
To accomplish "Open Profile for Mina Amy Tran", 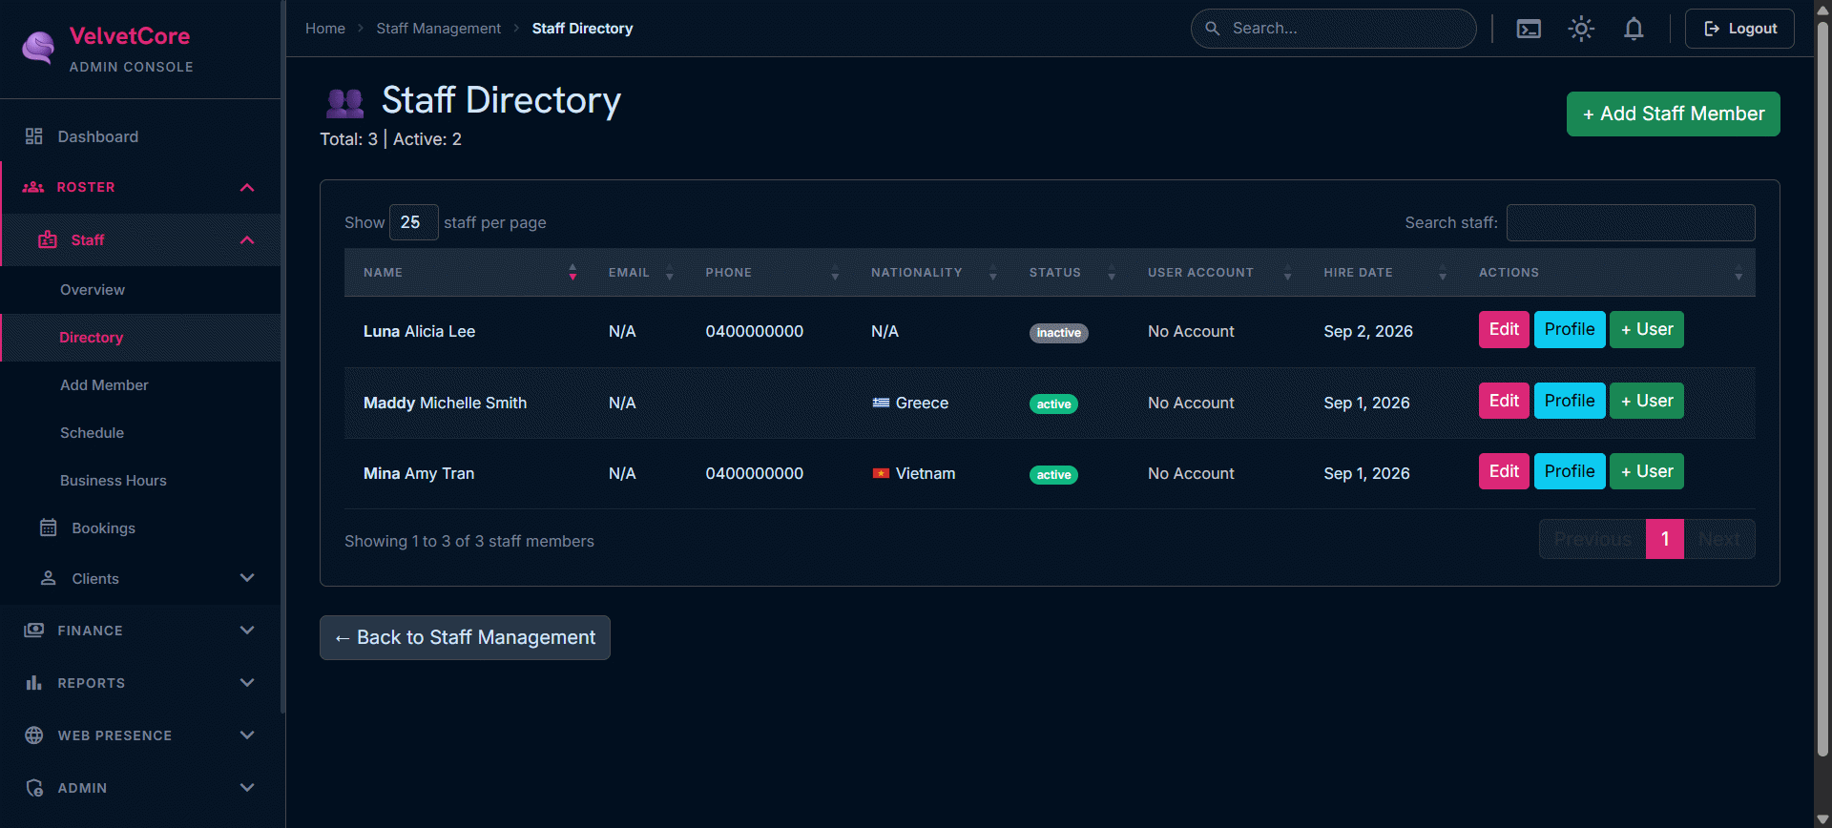I will point(1570,471).
